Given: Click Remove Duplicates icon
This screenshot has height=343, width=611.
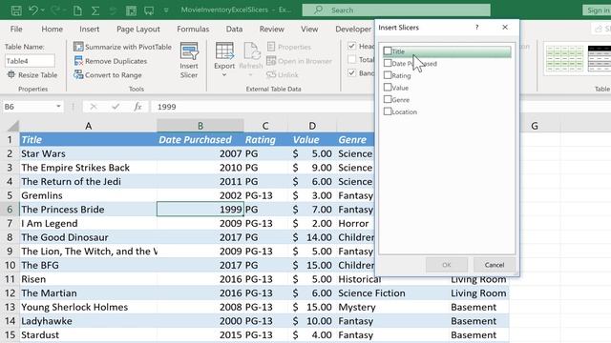Looking at the screenshot, I should pos(78,61).
